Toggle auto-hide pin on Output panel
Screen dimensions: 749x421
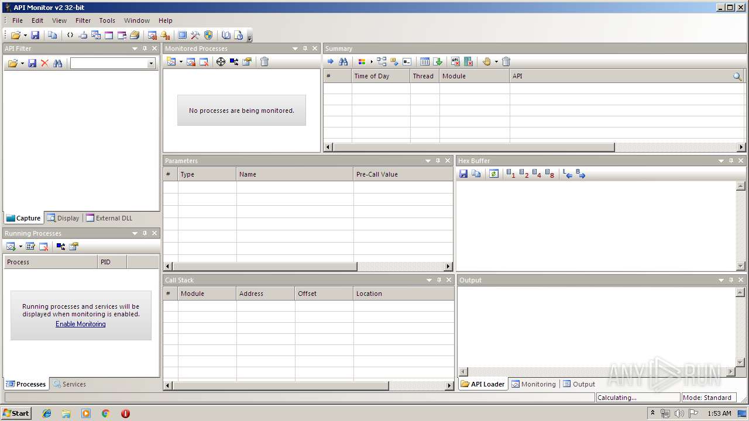click(731, 280)
